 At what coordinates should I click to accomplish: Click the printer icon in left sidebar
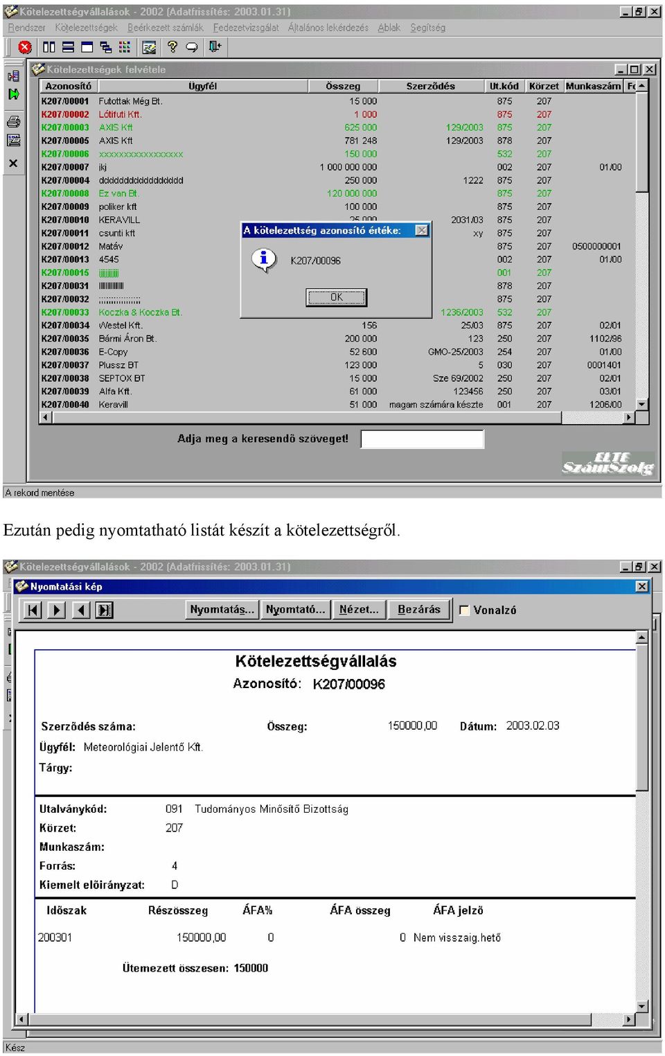13,122
